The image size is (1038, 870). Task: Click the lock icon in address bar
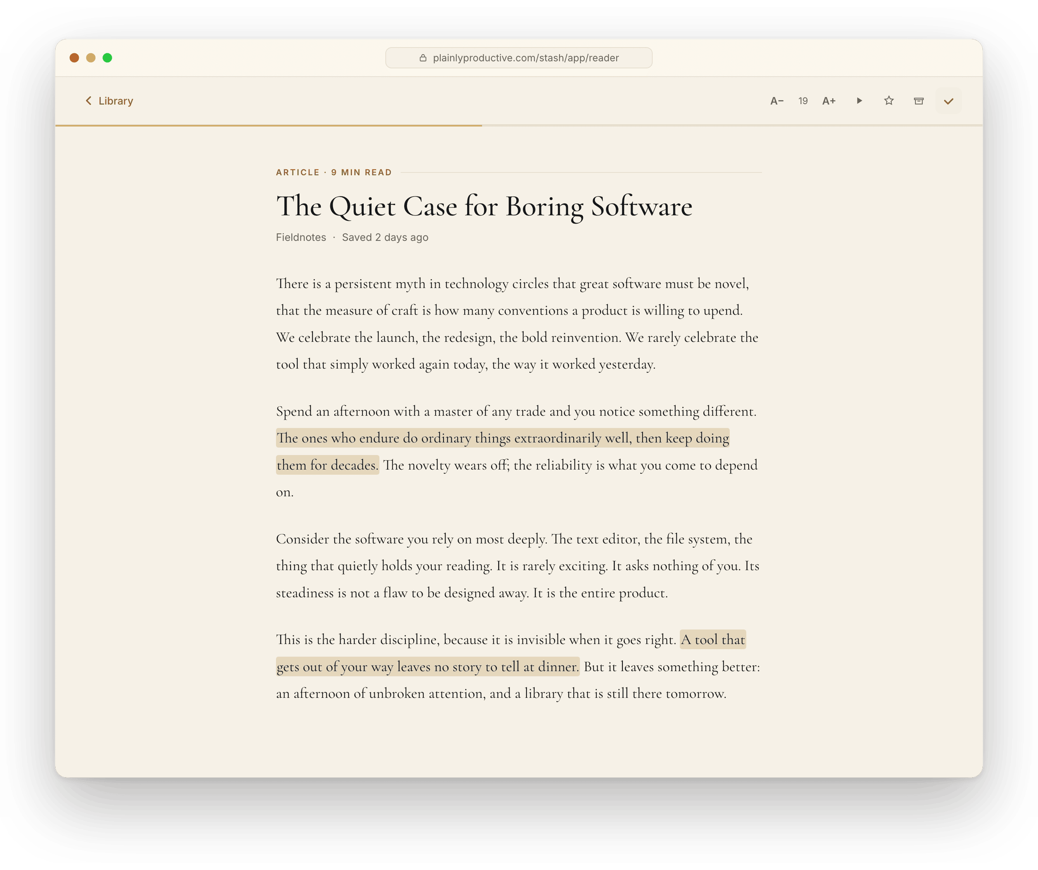coord(423,58)
